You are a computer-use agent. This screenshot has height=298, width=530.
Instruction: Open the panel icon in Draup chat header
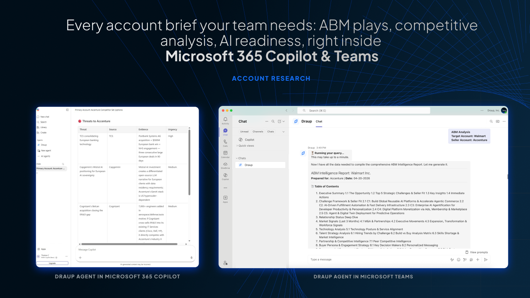[498, 121]
